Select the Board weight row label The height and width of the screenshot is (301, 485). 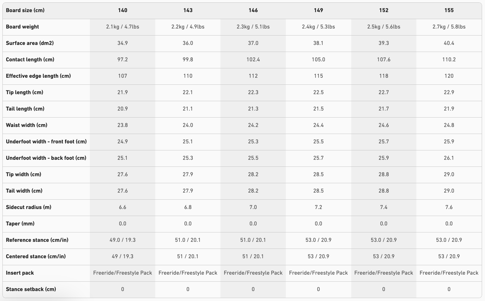click(22, 27)
